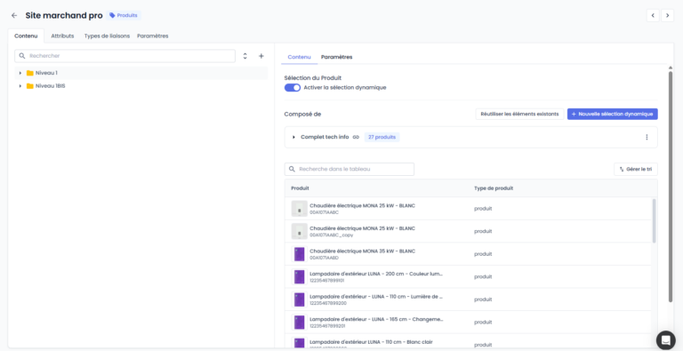Screen dimensions: 683x351
Task: Click thumbnail of Lampadaire LUNA 165 cm
Action: click(x=299, y=322)
